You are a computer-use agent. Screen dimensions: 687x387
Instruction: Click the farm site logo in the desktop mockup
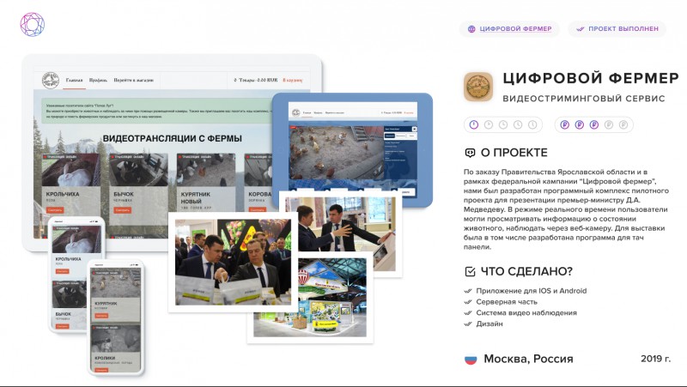(51, 80)
